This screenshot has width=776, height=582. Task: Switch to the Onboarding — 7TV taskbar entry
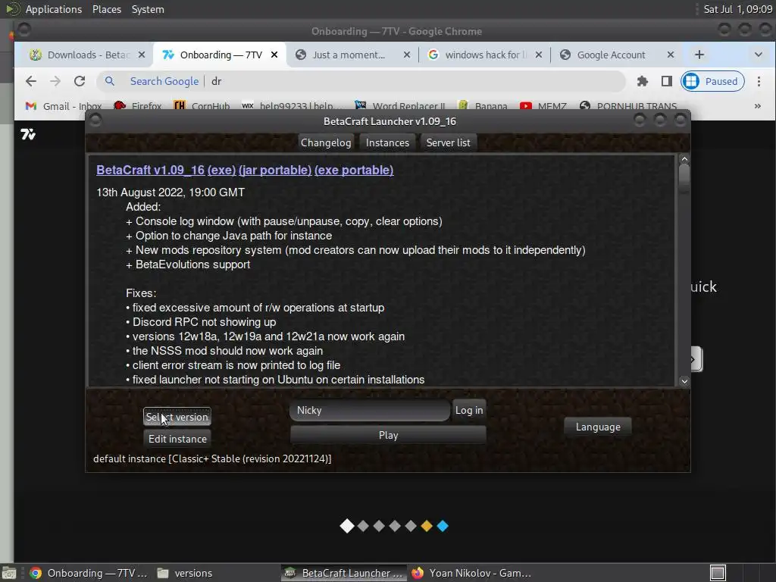click(89, 573)
